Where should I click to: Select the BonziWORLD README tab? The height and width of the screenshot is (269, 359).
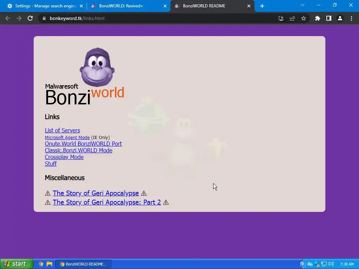click(212, 6)
